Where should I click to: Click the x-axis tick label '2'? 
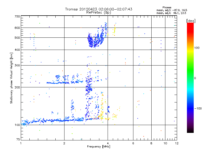coord(64,143)
